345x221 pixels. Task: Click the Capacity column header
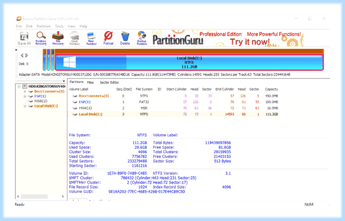tap(271, 89)
